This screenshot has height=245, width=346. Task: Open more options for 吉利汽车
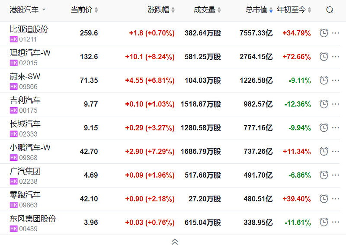click(x=336, y=104)
